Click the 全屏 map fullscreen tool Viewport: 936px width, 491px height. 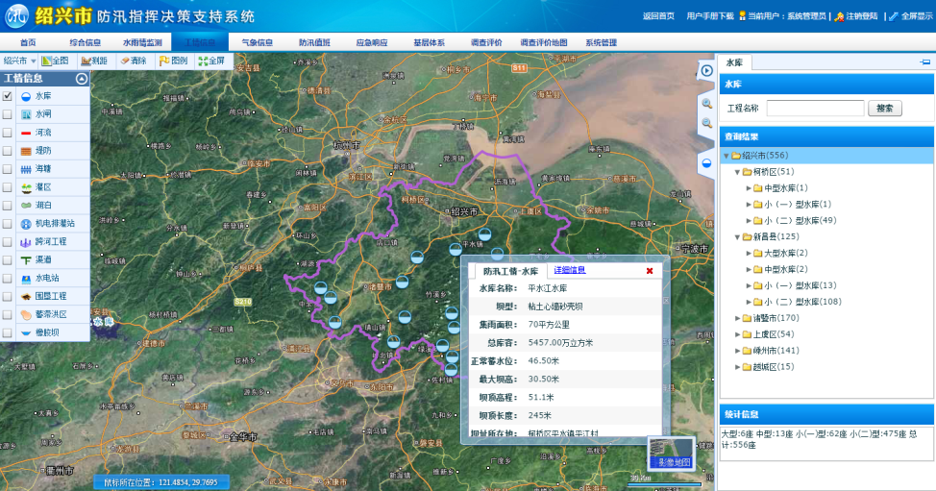[211, 61]
